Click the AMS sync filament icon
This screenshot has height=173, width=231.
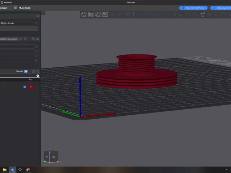(x=33, y=39)
